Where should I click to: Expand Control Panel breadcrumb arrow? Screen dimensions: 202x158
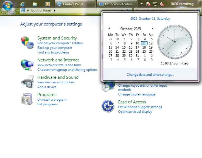(55, 10)
